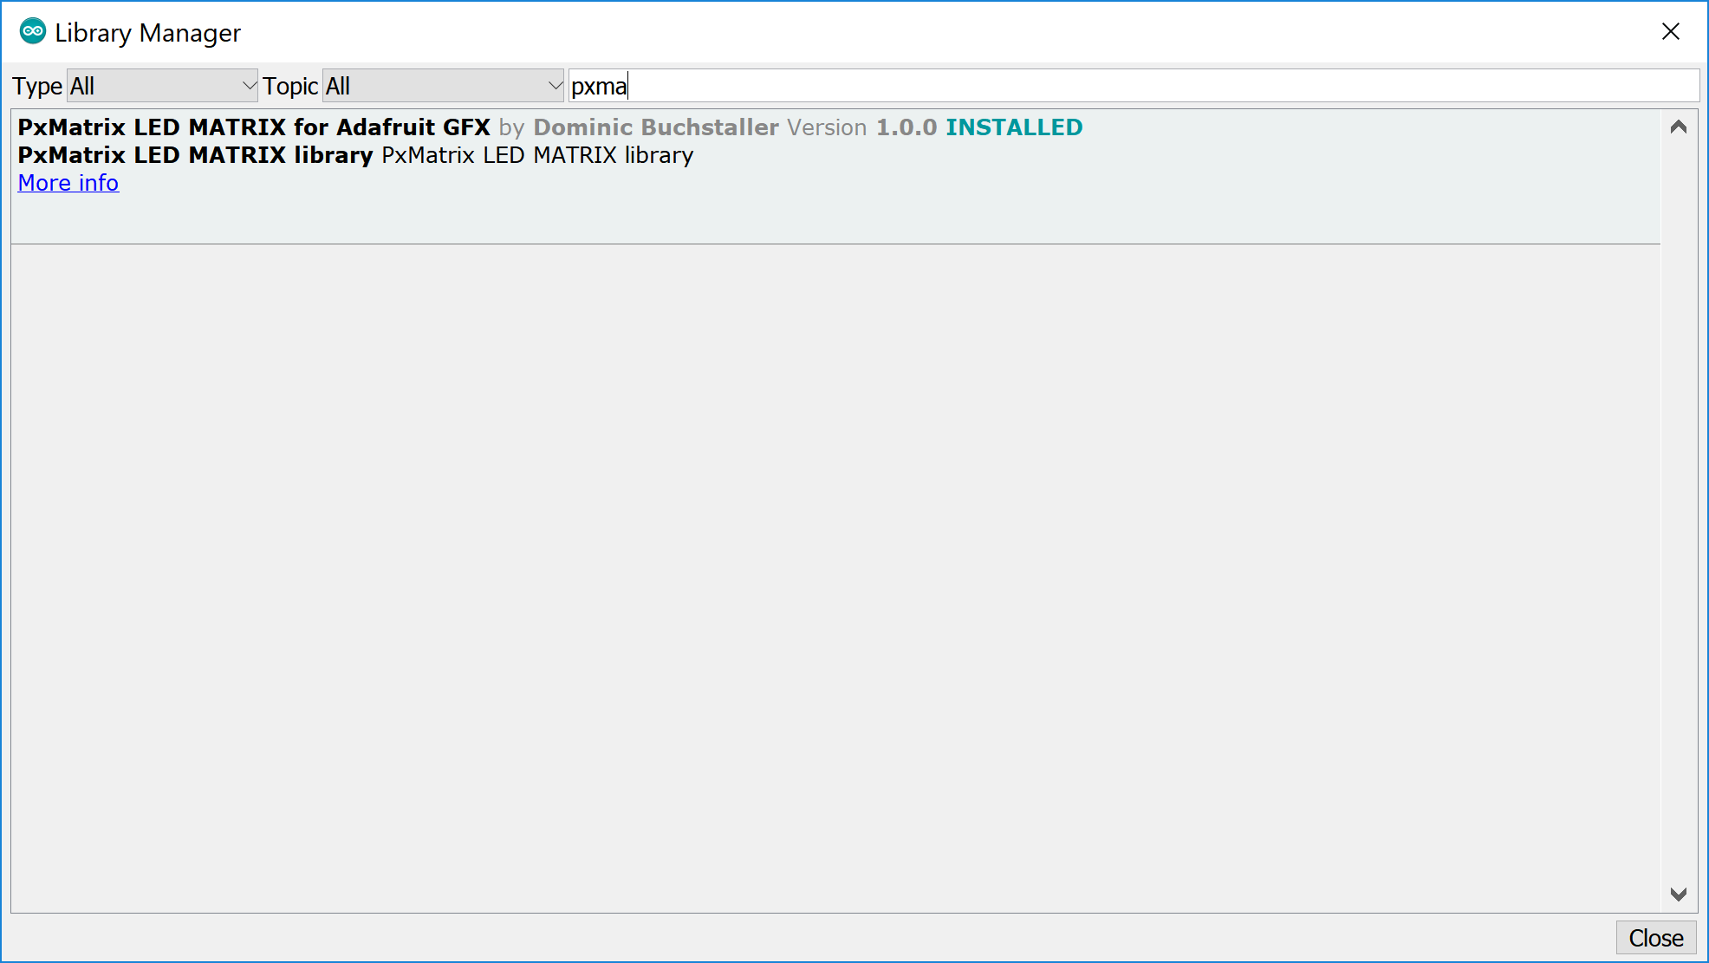Click the Arduino logo icon in title bar
Viewport: 1709px width, 963px height.
33,31
